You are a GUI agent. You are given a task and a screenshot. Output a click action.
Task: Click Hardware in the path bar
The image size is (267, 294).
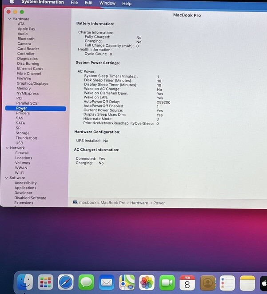(x=139, y=203)
